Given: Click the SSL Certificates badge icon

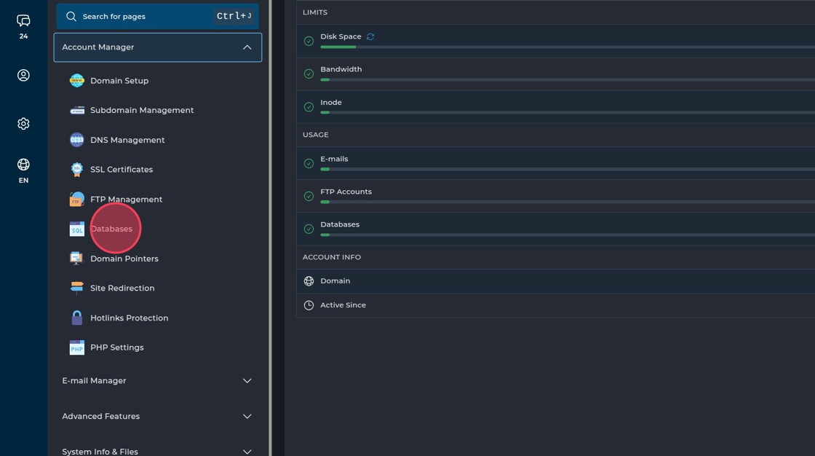Looking at the screenshot, I should coord(76,170).
